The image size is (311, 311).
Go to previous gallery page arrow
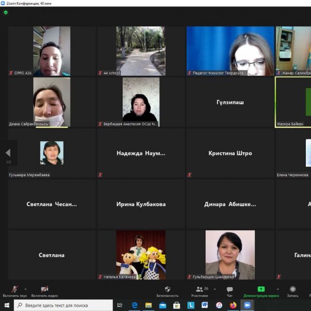[x=8, y=153]
